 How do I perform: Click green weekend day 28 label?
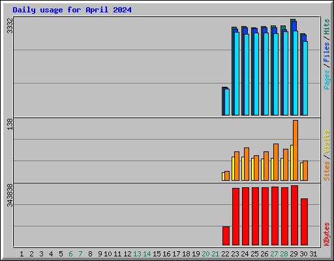[x=284, y=254]
